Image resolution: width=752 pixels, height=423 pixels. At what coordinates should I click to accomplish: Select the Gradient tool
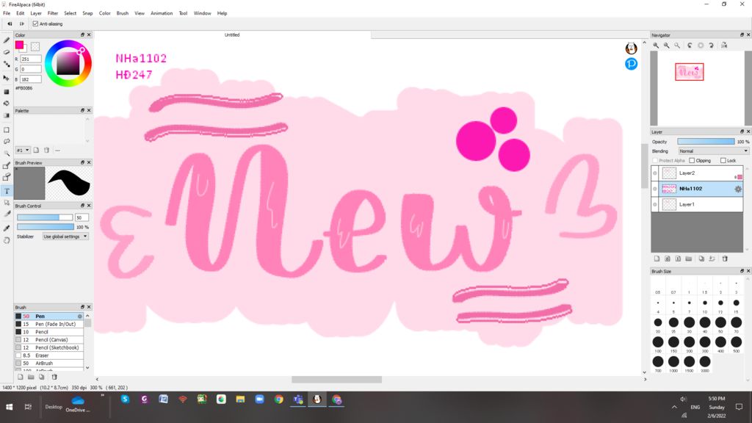[x=7, y=115]
